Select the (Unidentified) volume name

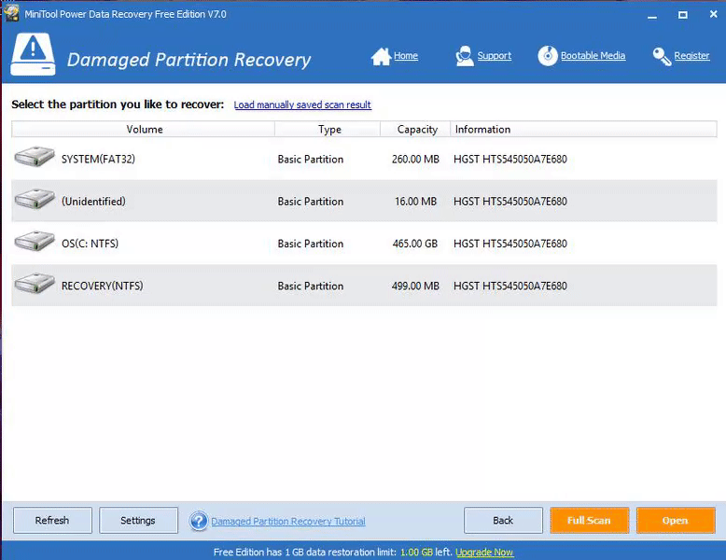pos(93,202)
